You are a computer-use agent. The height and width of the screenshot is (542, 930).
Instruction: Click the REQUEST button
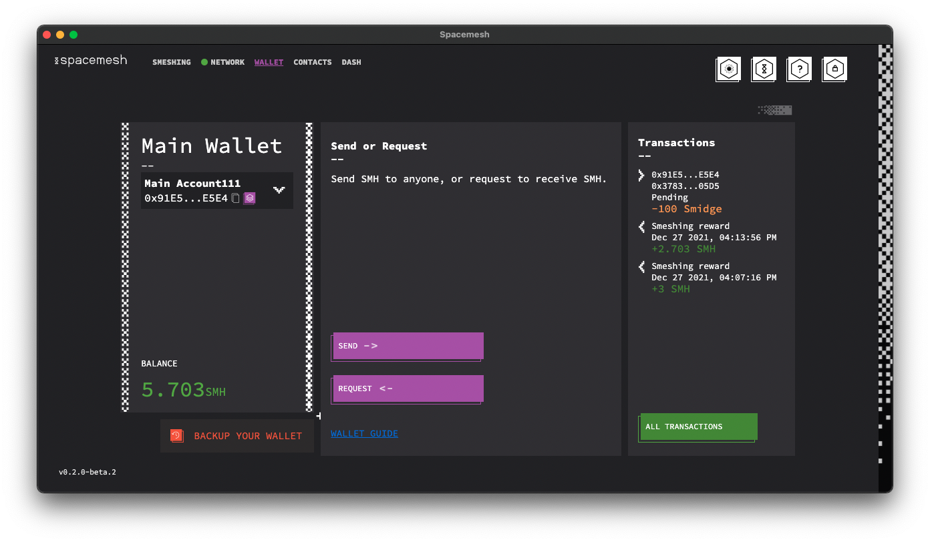point(408,388)
